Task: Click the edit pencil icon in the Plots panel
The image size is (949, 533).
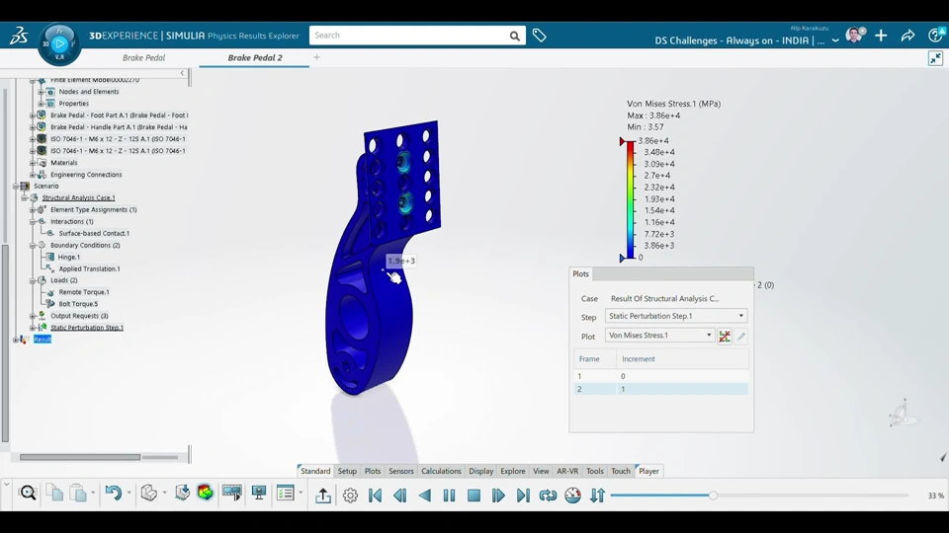Action: coord(741,336)
